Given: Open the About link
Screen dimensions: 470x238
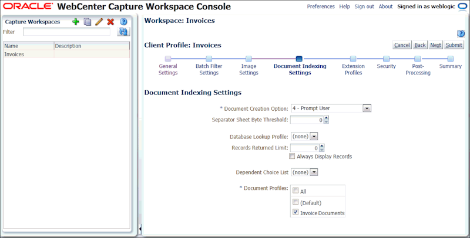Looking at the screenshot, I should coord(385,6).
